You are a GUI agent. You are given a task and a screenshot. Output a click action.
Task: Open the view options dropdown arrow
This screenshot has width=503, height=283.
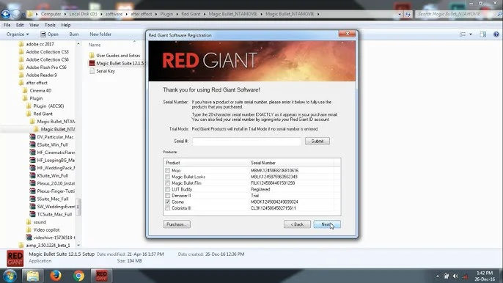471,34
